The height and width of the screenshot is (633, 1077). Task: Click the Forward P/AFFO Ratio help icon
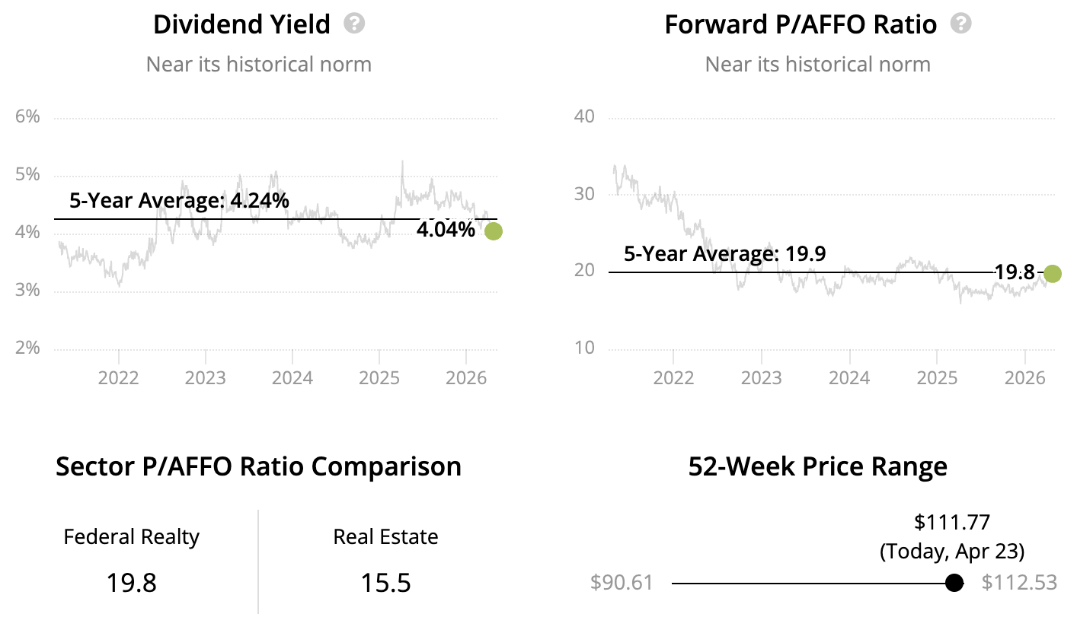[x=961, y=24]
